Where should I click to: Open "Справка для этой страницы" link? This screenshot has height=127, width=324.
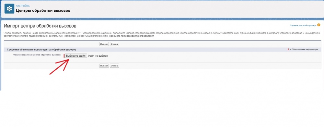coord(303,26)
